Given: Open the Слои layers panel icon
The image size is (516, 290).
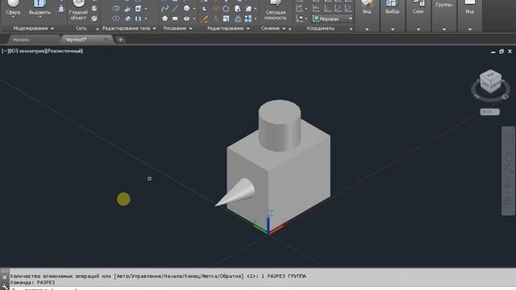Looking at the screenshot, I should pos(418,7).
